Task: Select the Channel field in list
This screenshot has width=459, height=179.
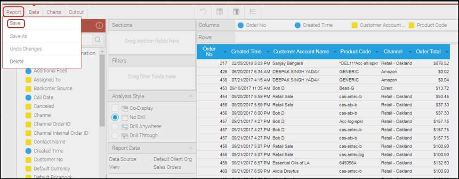Action: coord(42,115)
